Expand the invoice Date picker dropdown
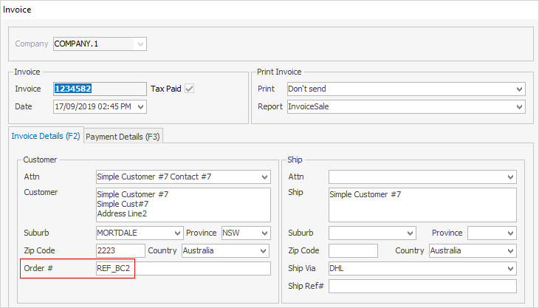 (141, 107)
